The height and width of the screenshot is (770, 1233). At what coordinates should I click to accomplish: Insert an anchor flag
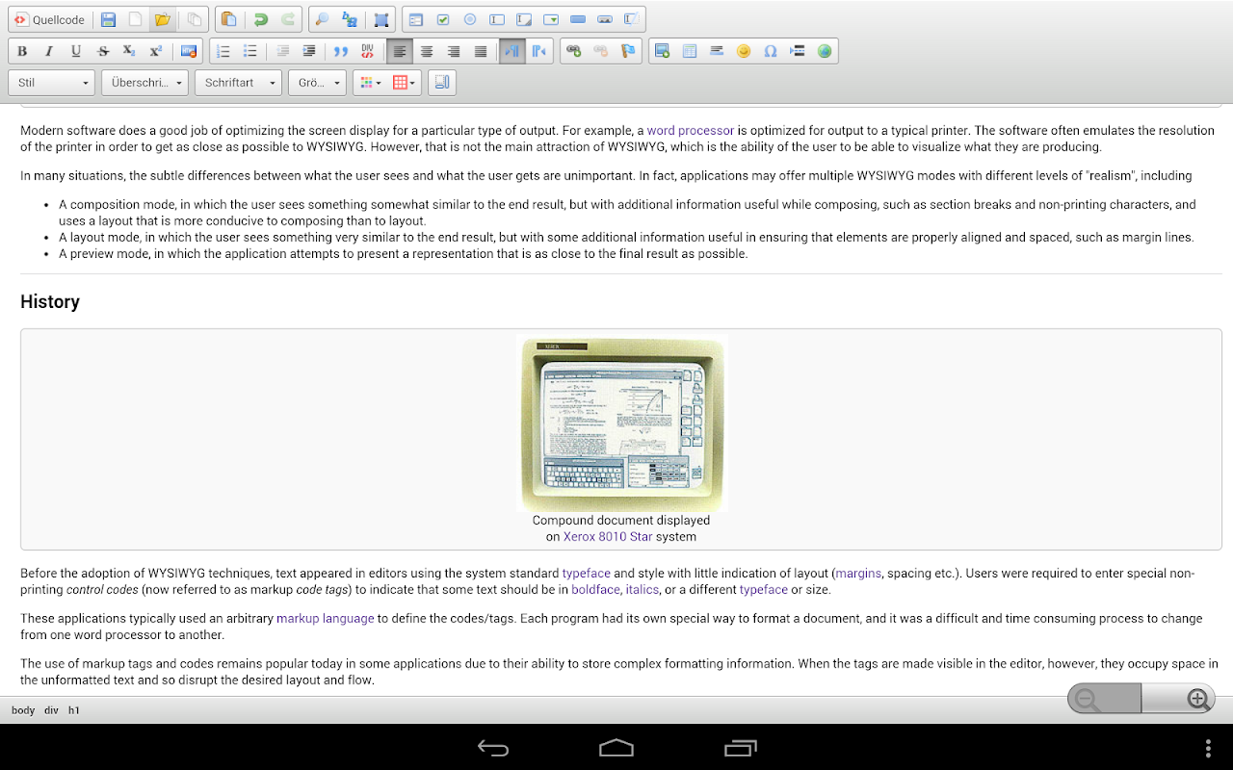(x=628, y=51)
